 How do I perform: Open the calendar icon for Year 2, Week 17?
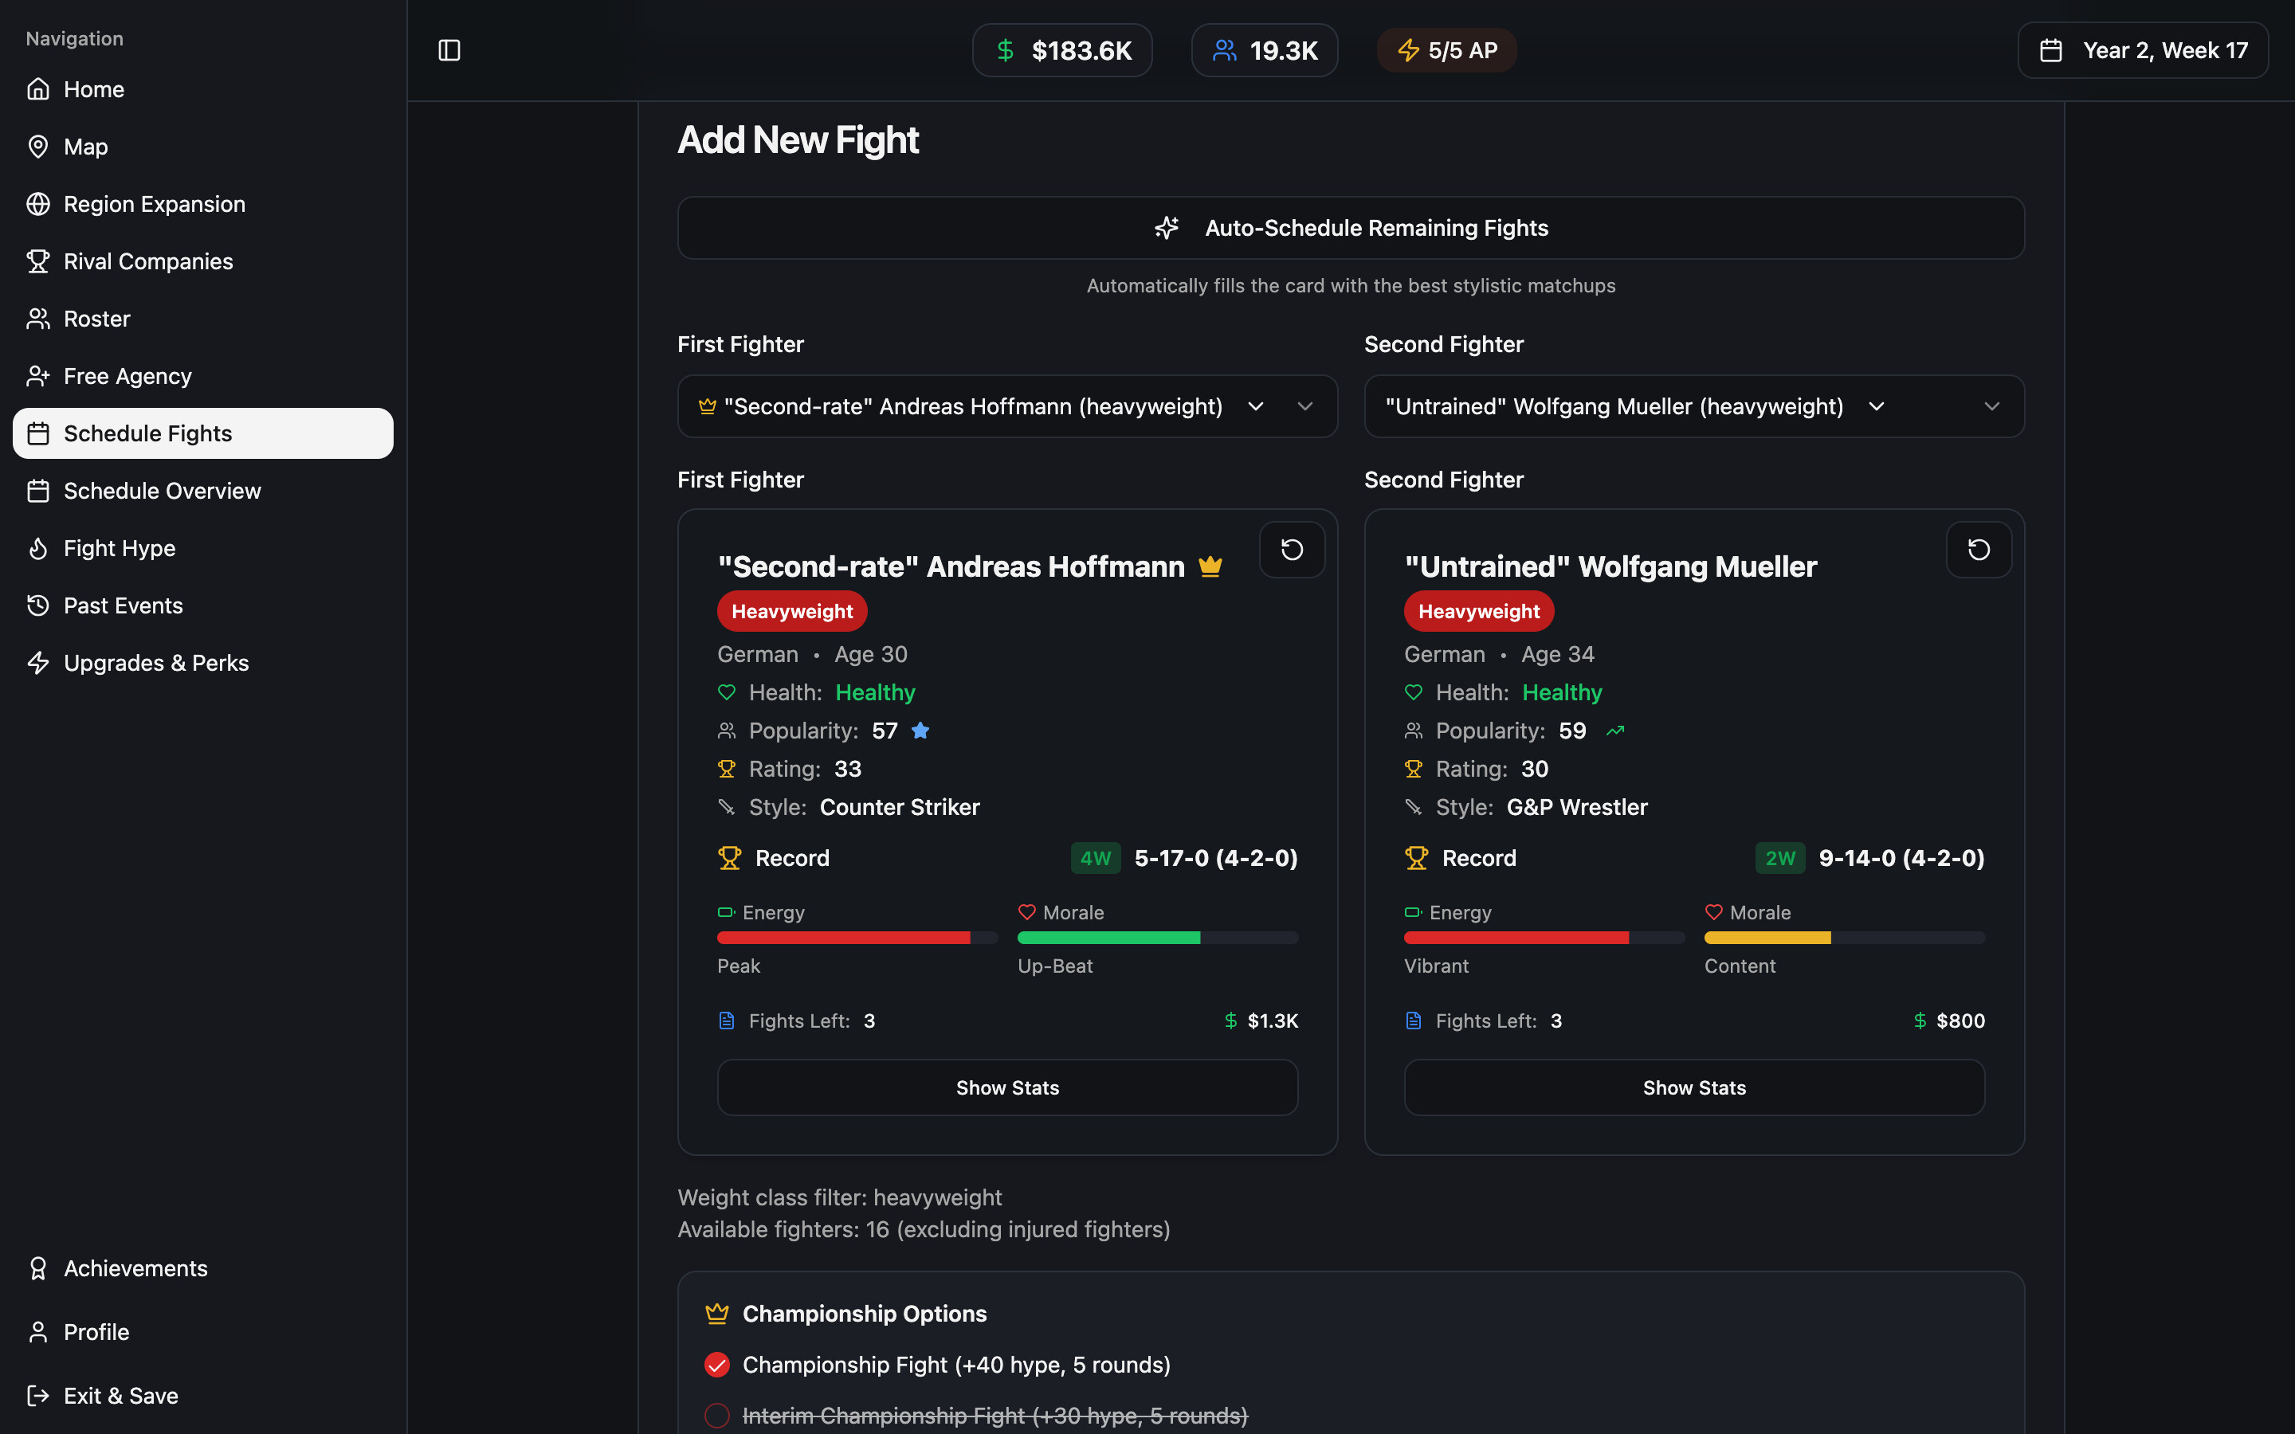pyautogui.click(x=2051, y=50)
